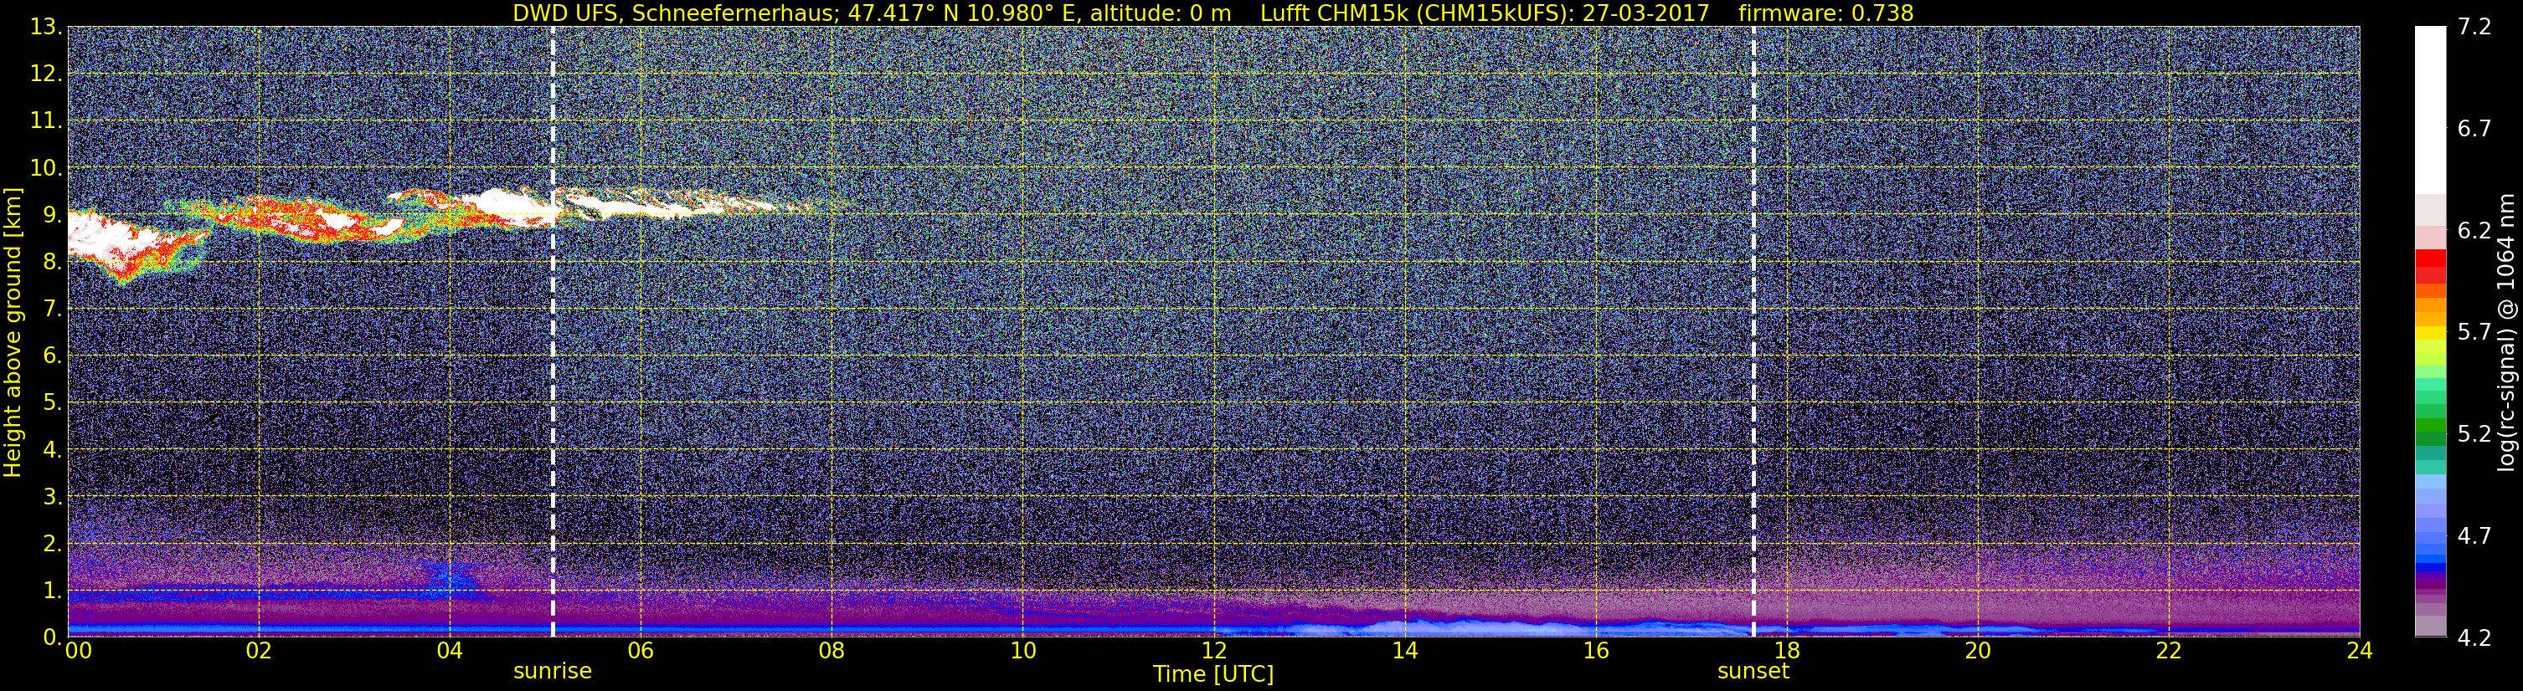Click the '7.2' colorbar value
Image resolution: width=2523 pixels, height=691 pixels.
point(2474,28)
